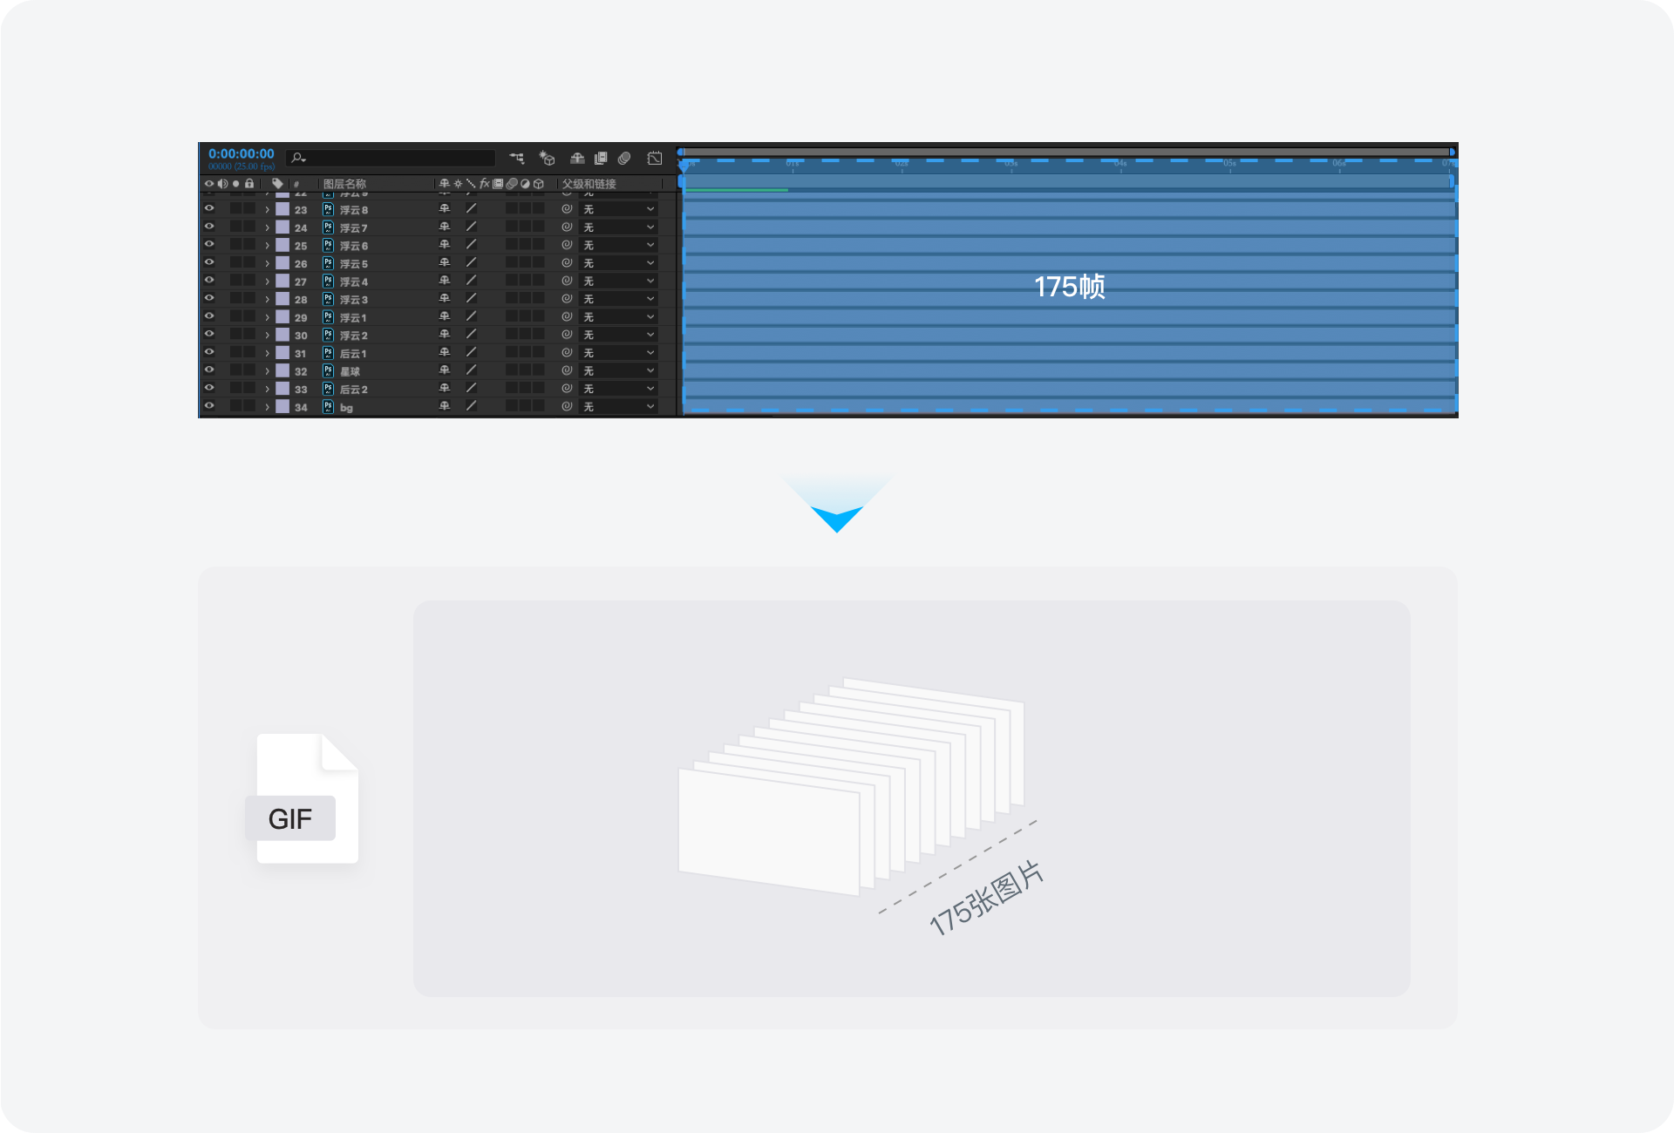Click the shy layers hide icon
The image size is (1674, 1133).
pos(577,158)
